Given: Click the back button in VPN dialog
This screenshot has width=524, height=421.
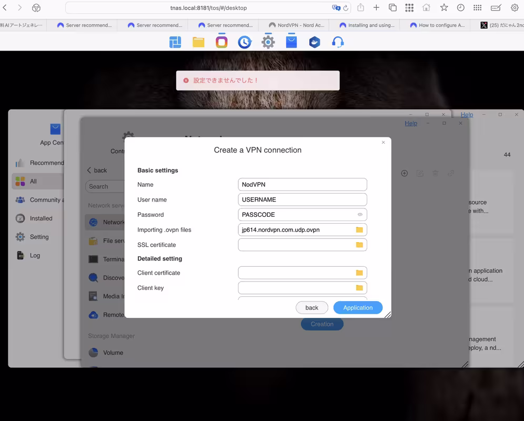Looking at the screenshot, I should [312, 308].
